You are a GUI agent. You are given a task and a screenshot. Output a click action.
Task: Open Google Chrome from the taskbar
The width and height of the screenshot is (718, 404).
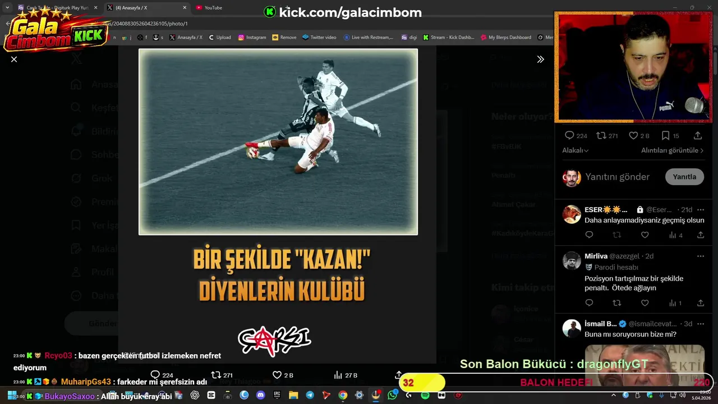[x=343, y=395]
